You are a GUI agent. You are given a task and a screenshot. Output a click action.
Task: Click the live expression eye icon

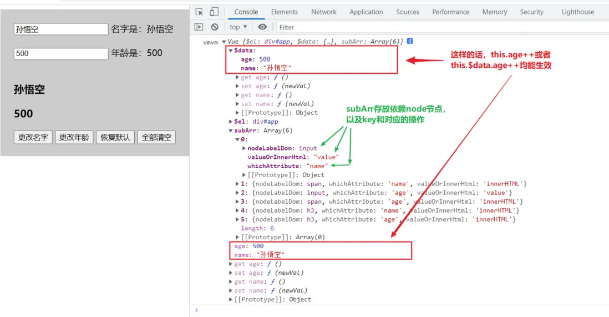(x=262, y=27)
